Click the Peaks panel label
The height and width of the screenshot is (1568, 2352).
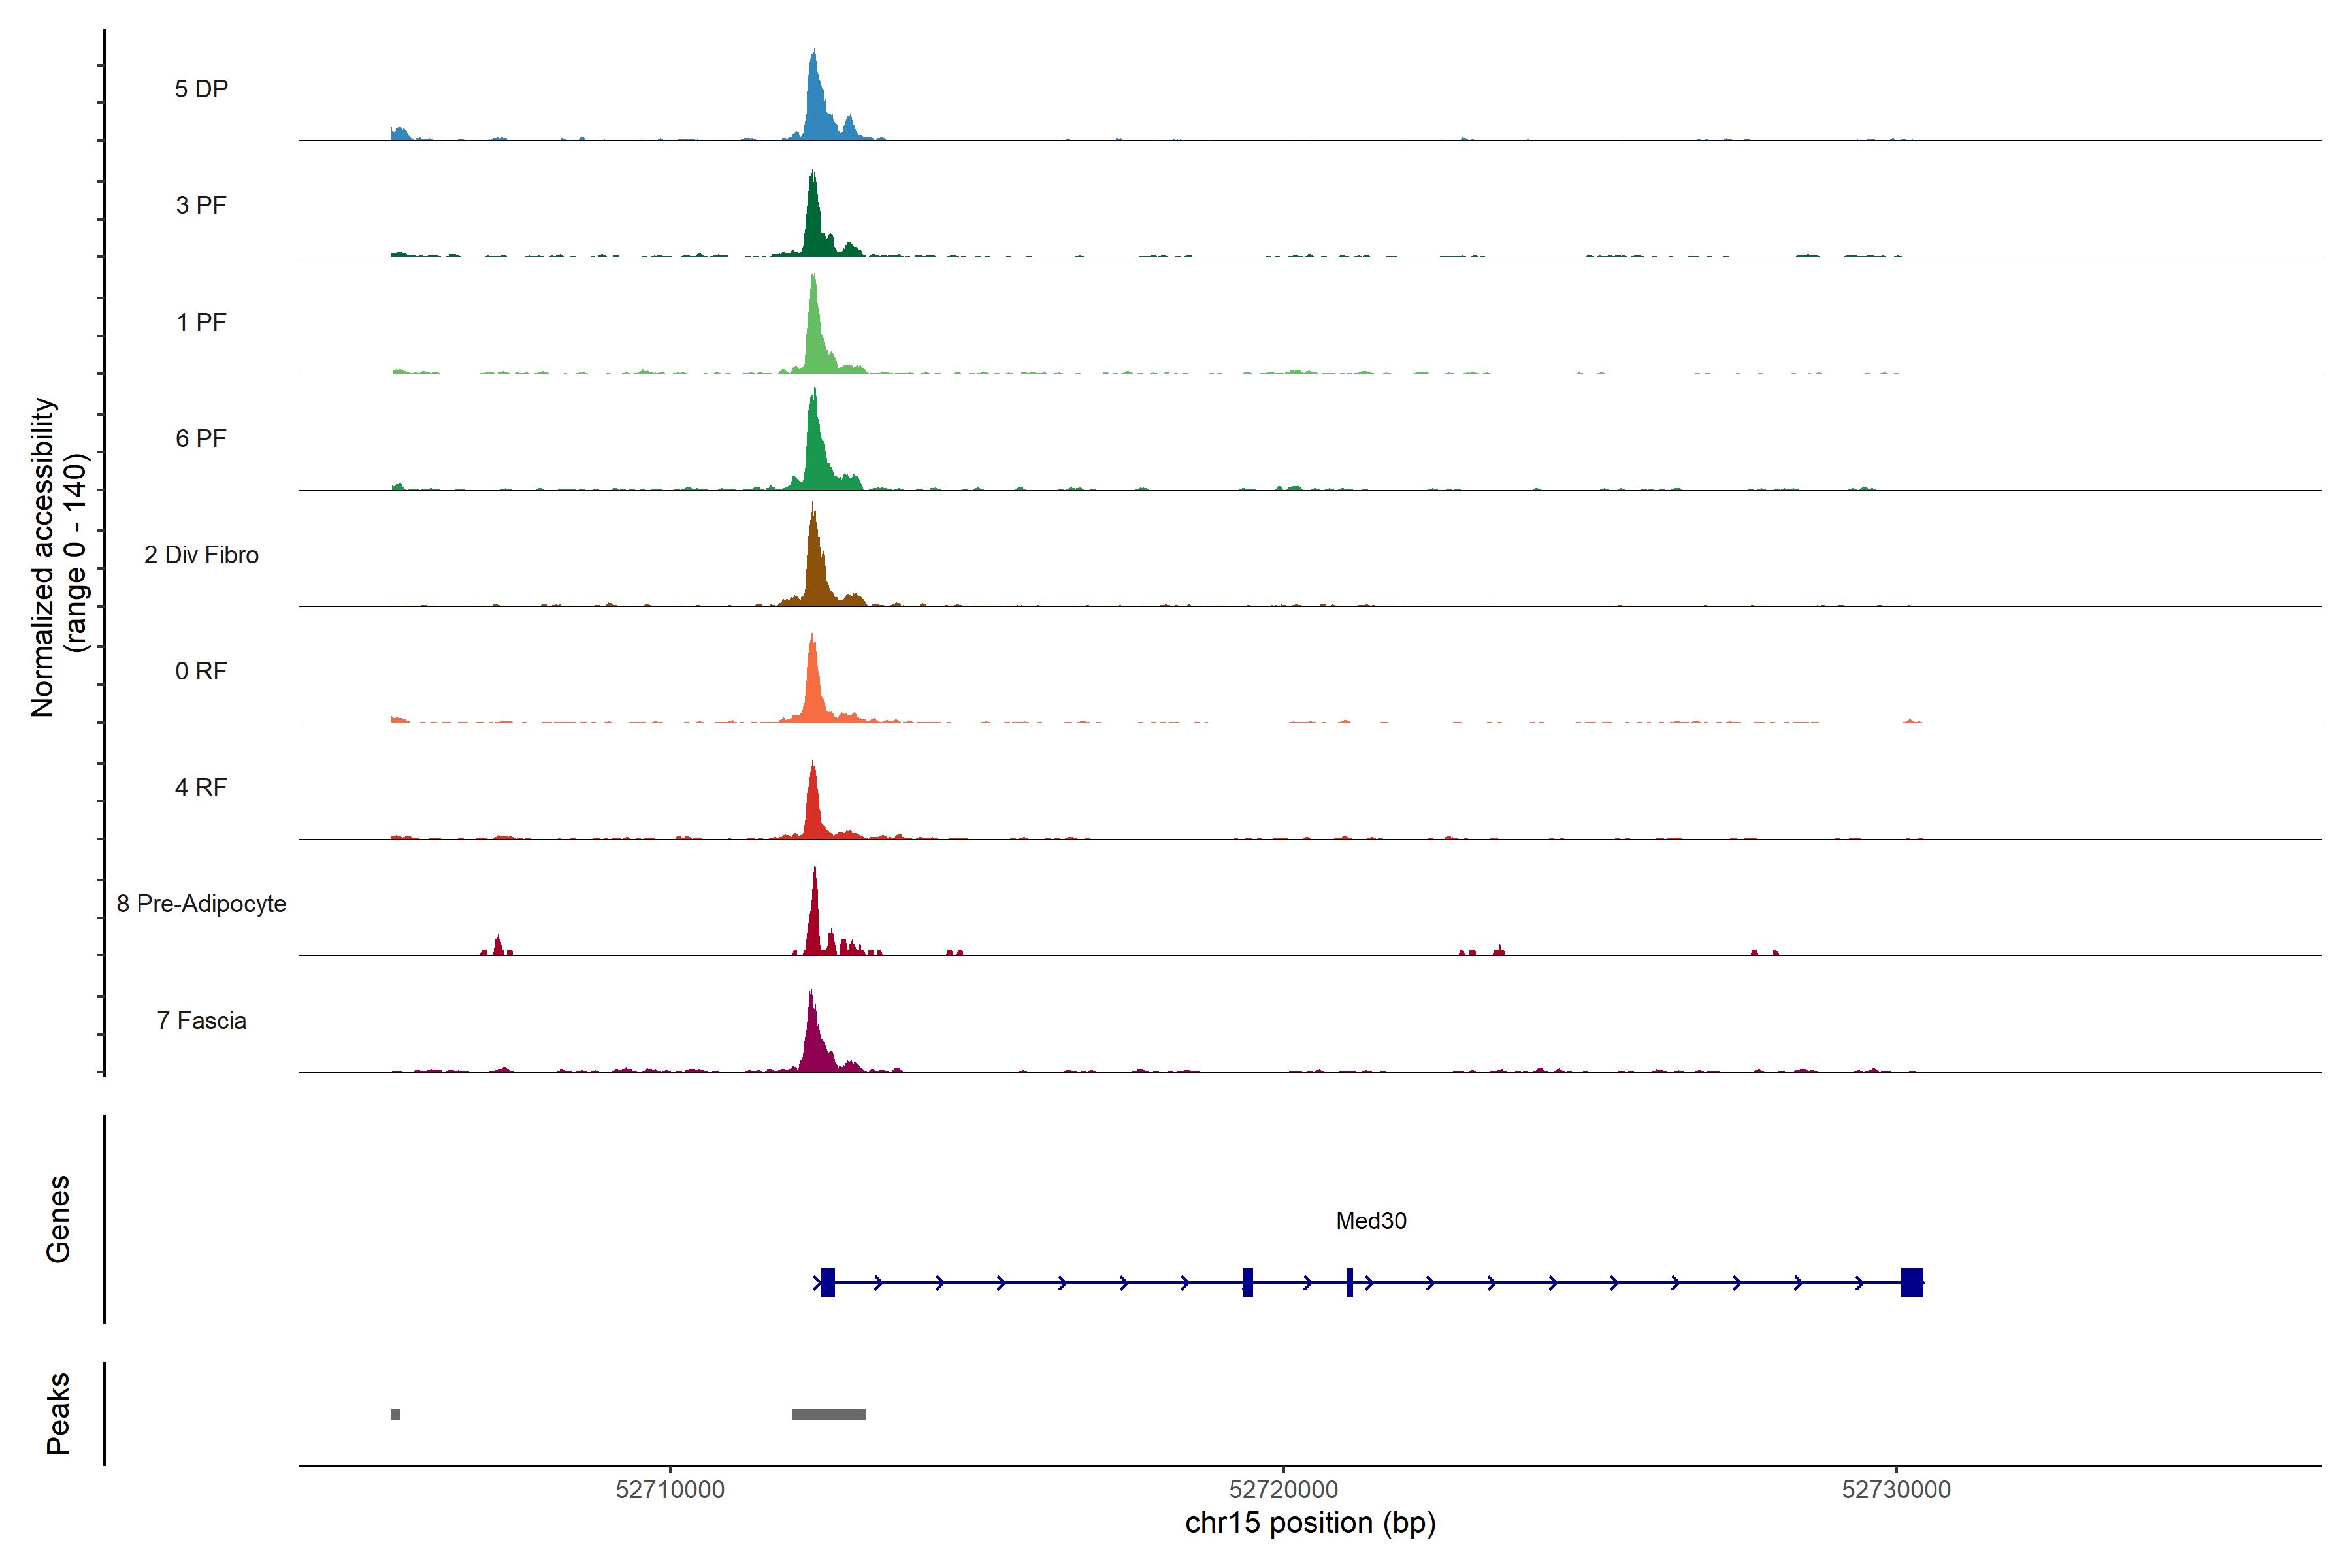(x=58, y=1413)
